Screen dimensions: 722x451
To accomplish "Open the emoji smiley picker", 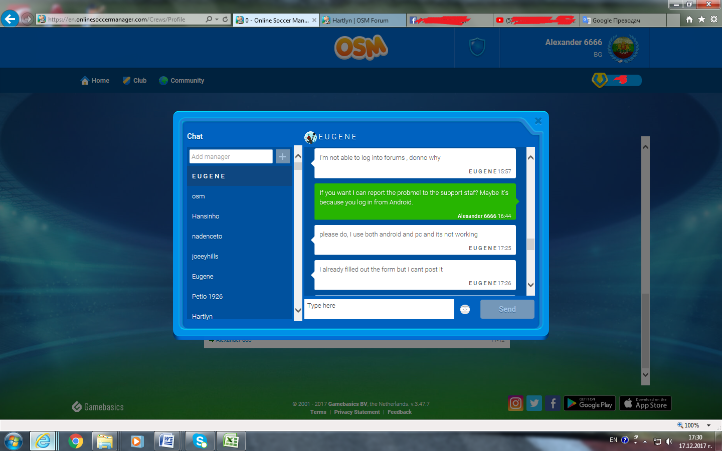I will click(465, 309).
